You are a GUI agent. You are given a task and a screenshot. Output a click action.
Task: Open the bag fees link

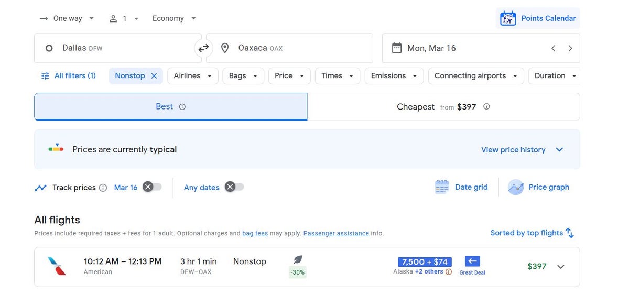255,233
